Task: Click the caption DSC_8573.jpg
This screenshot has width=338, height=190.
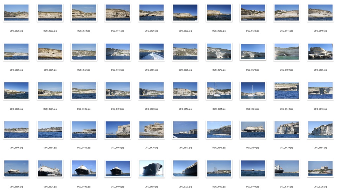Action: pyautogui.click(x=253, y=70)
